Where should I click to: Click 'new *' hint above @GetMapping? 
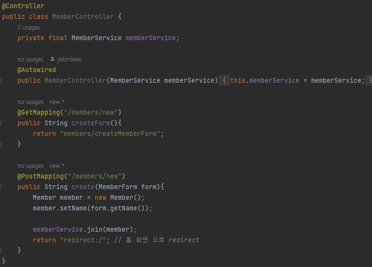click(x=57, y=102)
